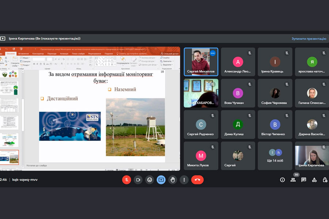
Task: Click 'Упорядкувати' arrange button
Action: 123,61
